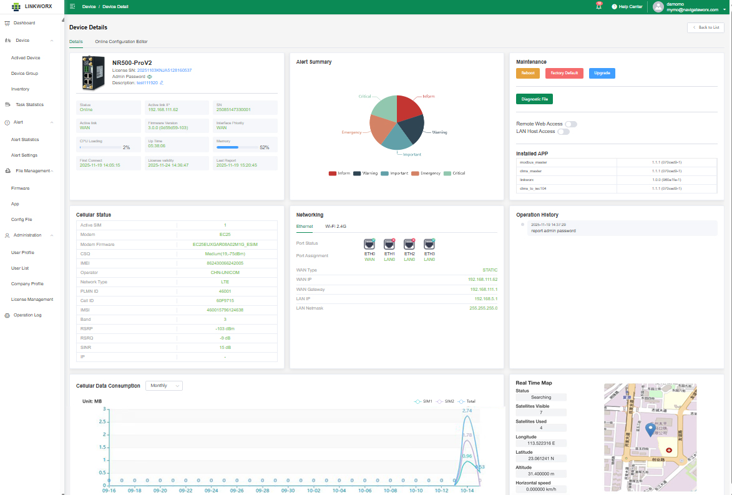Click the ETH2 port icon
Image resolution: width=732 pixels, height=495 pixels.
[x=409, y=244]
